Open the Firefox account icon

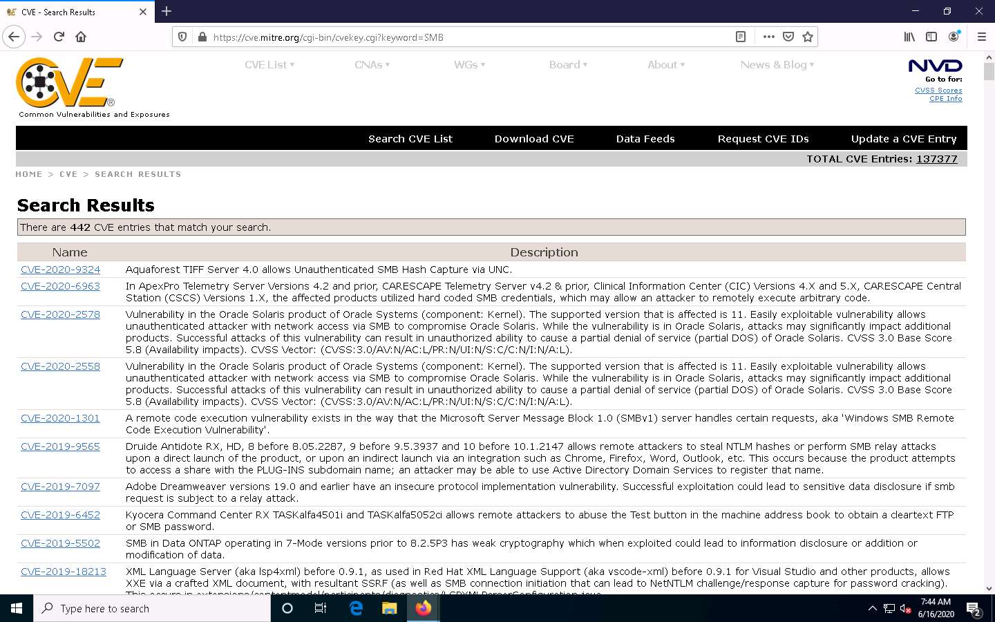tap(954, 37)
